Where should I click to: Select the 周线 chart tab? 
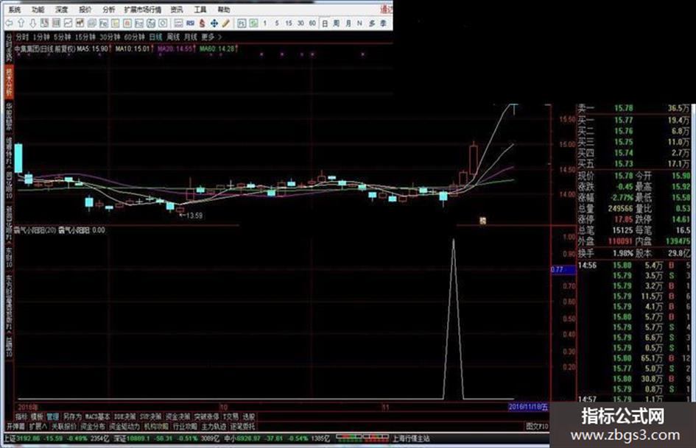[173, 37]
